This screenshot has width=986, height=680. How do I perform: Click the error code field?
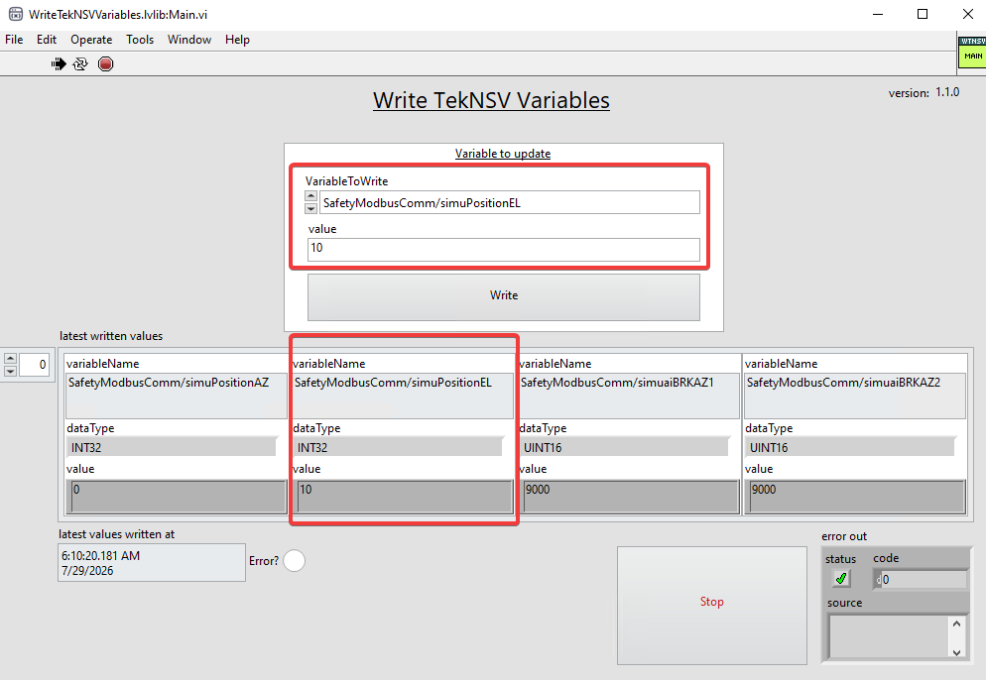(x=920, y=580)
